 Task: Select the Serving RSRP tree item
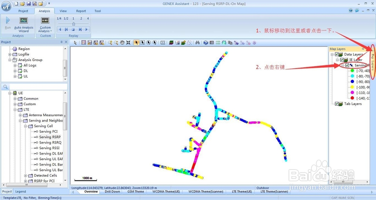50,137
